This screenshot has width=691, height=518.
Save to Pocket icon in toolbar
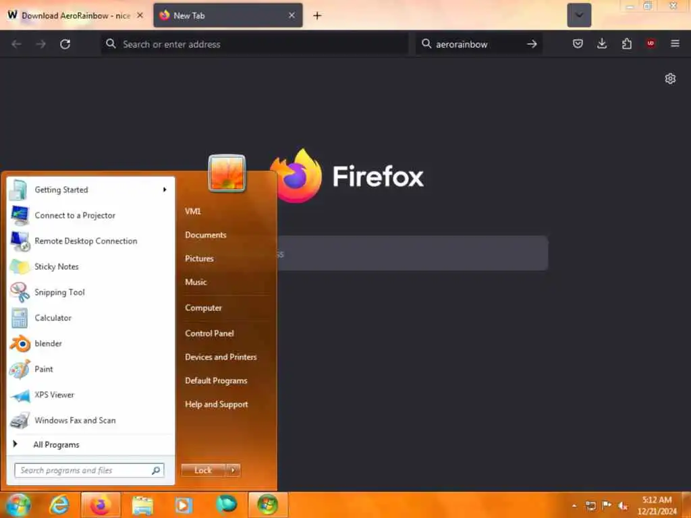(578, 44)
